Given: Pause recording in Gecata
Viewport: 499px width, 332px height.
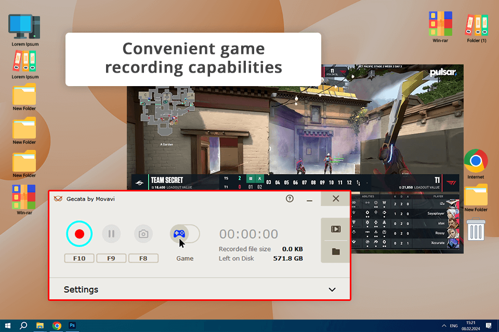Looking at the screenshot, I should tap(111, 234).
